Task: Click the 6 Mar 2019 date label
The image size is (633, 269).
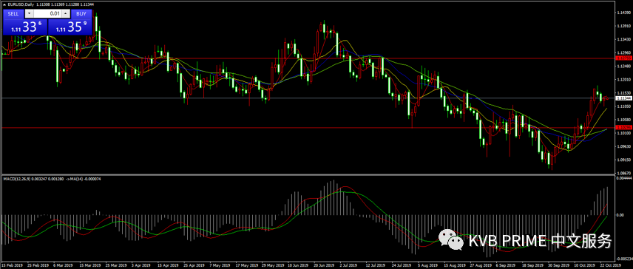Action: pos(64,266)
